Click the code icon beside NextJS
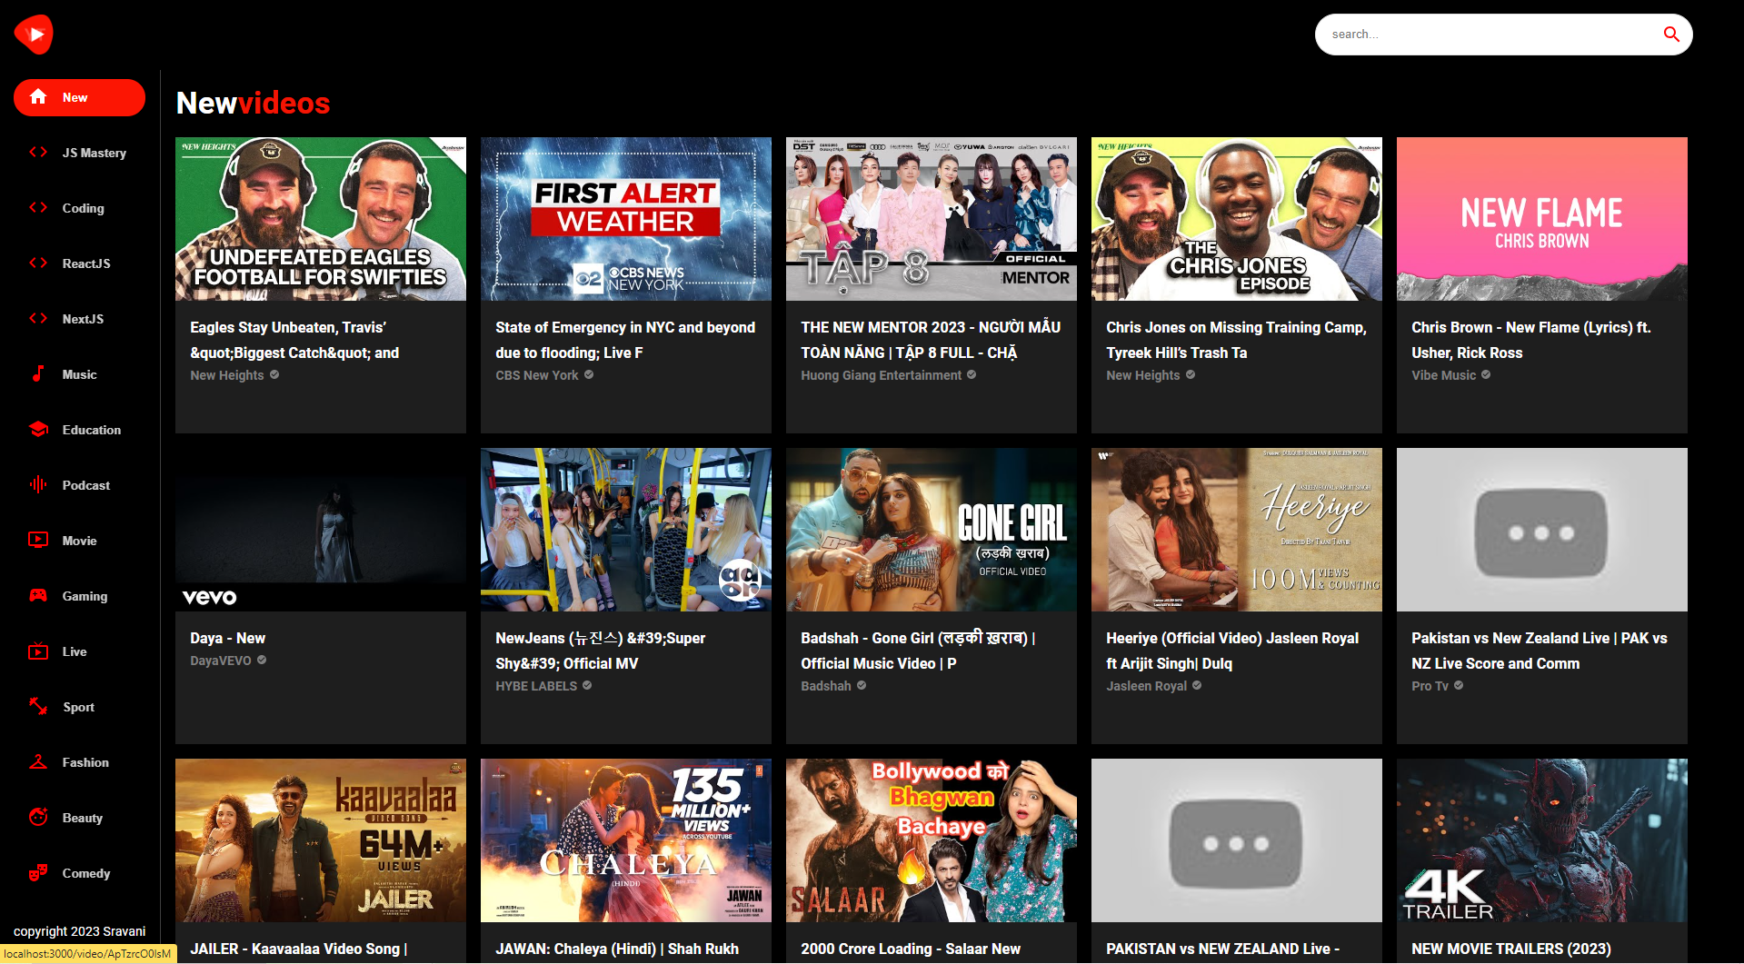 [38, 319]
